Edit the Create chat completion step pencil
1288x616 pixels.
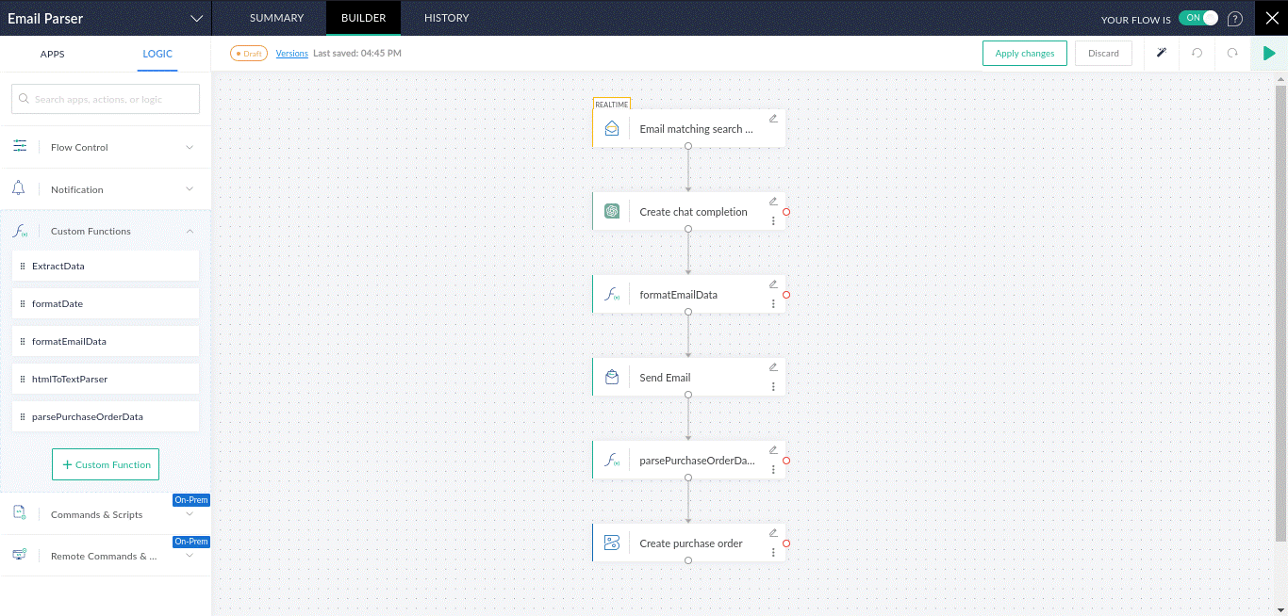coord(773,201)
